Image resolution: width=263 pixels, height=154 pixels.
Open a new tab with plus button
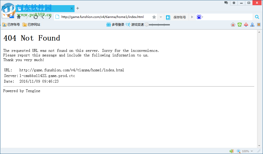point(77,8)
